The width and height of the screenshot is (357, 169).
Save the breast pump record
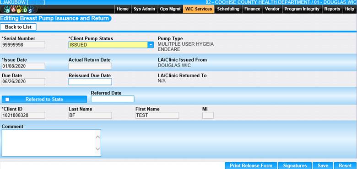point(323,166)
